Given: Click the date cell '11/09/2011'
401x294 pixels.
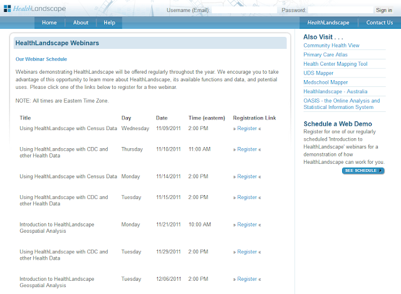Looking at the screenshot, I should tap(169, 128).
